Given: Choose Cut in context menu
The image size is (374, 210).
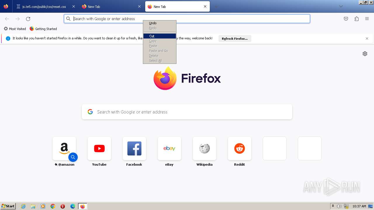Looking at the screenshot, I should (160, 36).
